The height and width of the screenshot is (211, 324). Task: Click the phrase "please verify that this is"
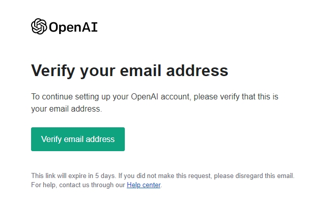point(236,97)
